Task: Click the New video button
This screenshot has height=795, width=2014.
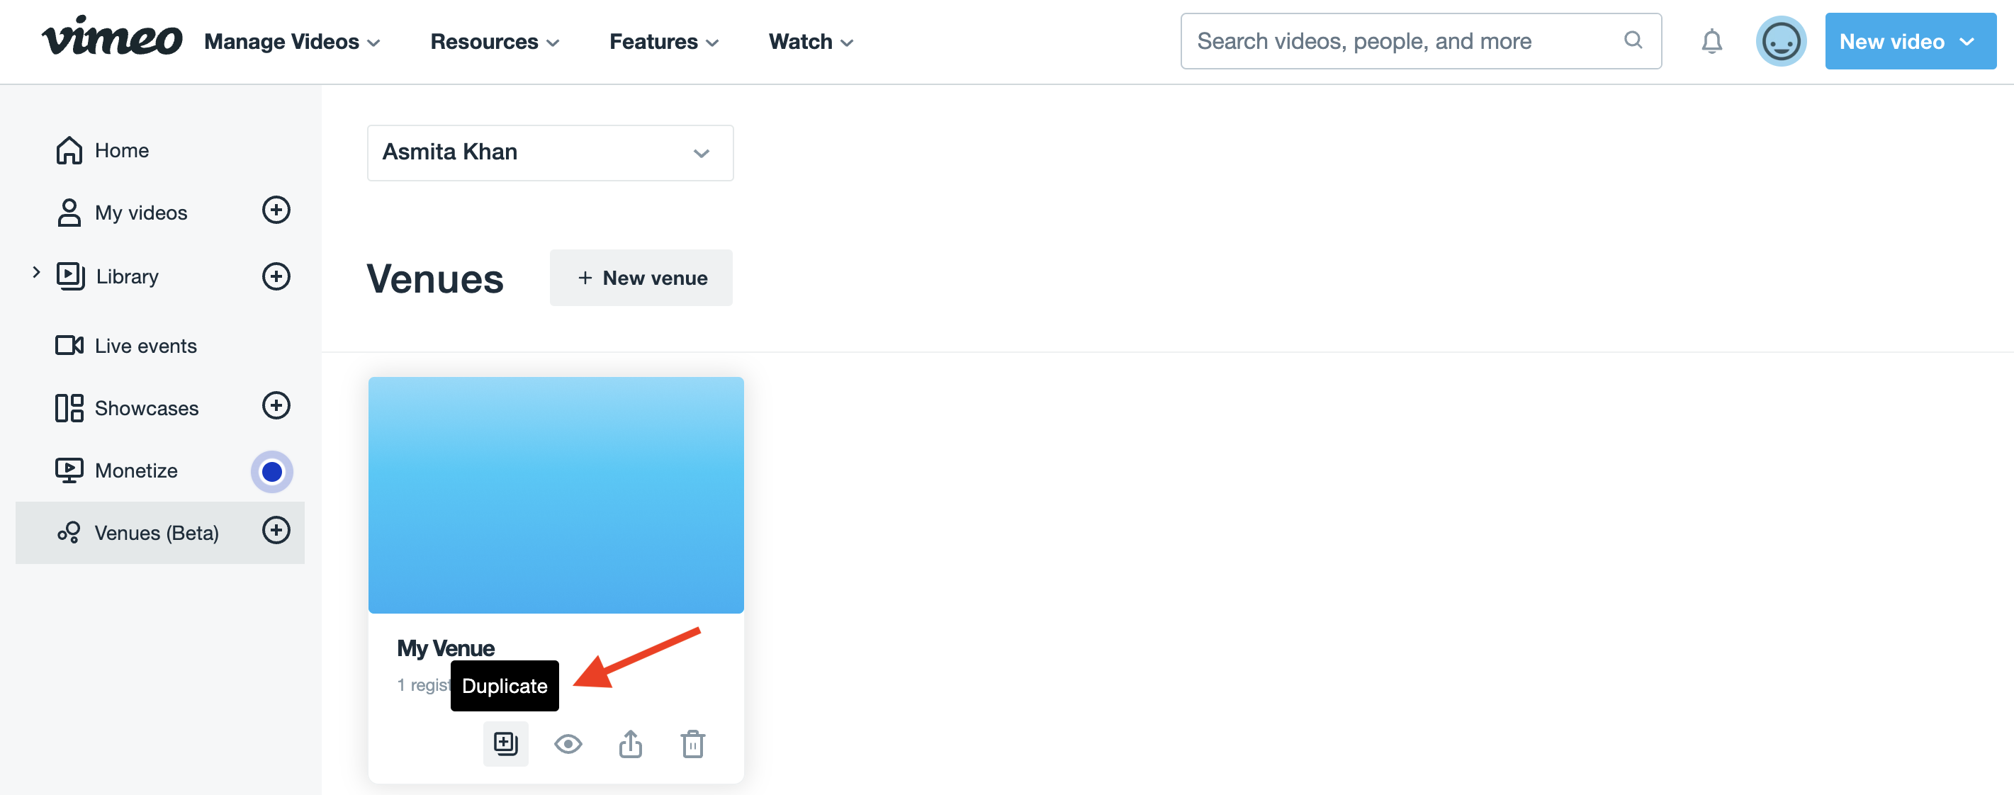Action: click(1906, 41)
